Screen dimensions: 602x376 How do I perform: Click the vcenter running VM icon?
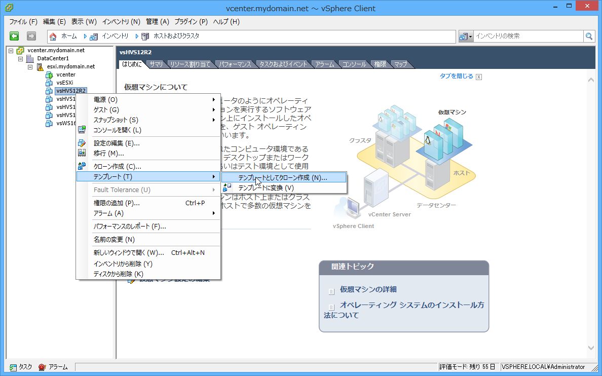pyautogui.click(x=49, y=74)
